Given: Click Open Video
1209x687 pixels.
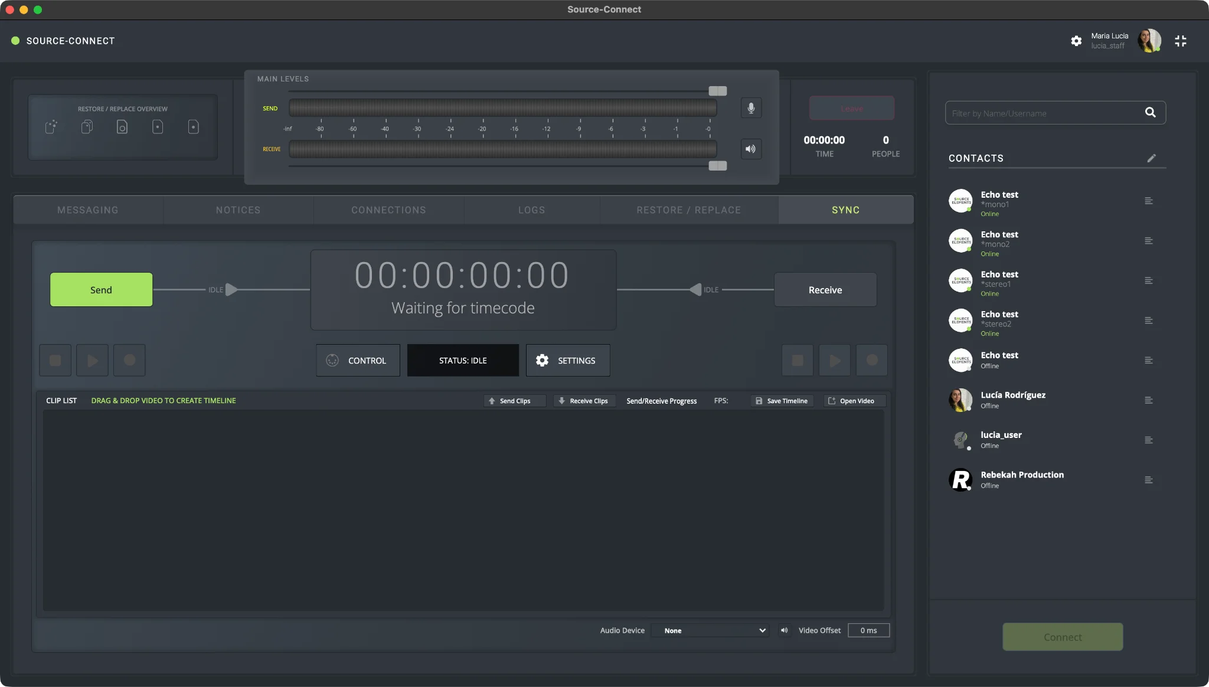Looking at the screenshot, I should (854, 401).
